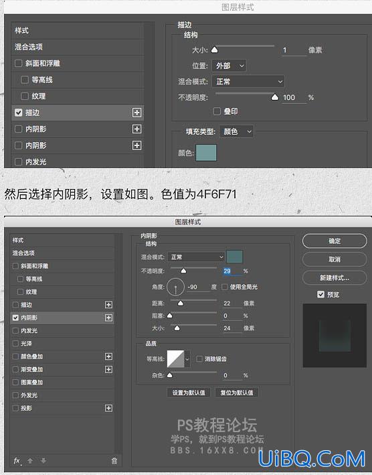Enable 使用全局光 checkbox

click(x=224, y=287)
